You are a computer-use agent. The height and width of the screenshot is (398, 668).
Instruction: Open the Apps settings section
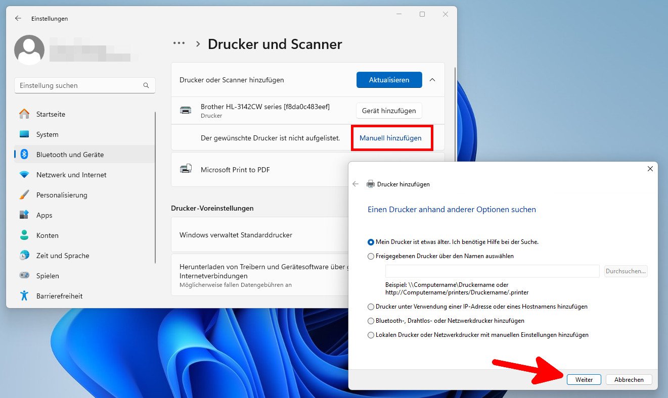(44, 215)
